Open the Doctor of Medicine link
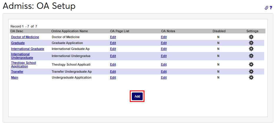The width and height of the screenshot is (276, 125). (25, 37)
